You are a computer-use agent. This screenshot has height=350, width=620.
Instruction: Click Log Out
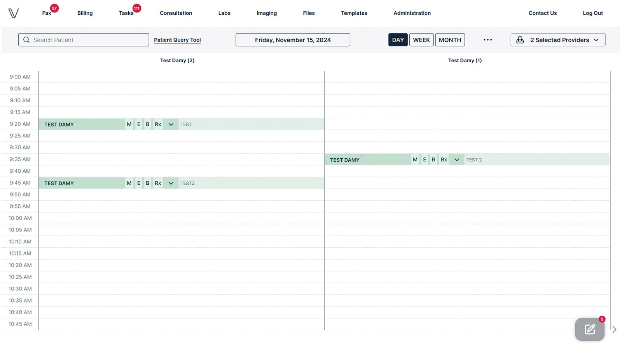593,13
